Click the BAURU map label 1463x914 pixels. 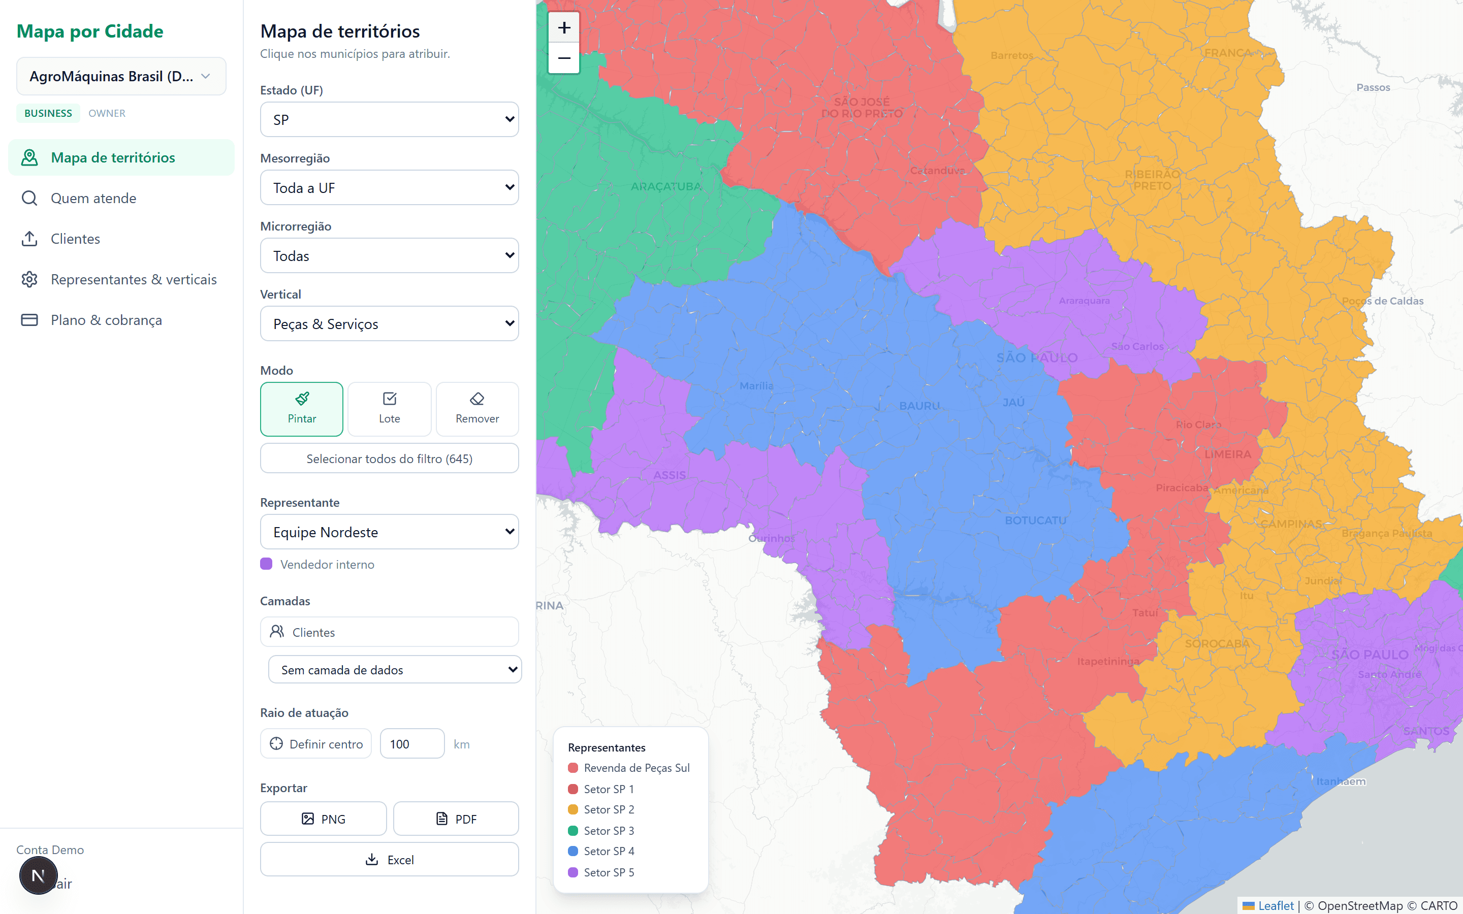tap(919, 406)
